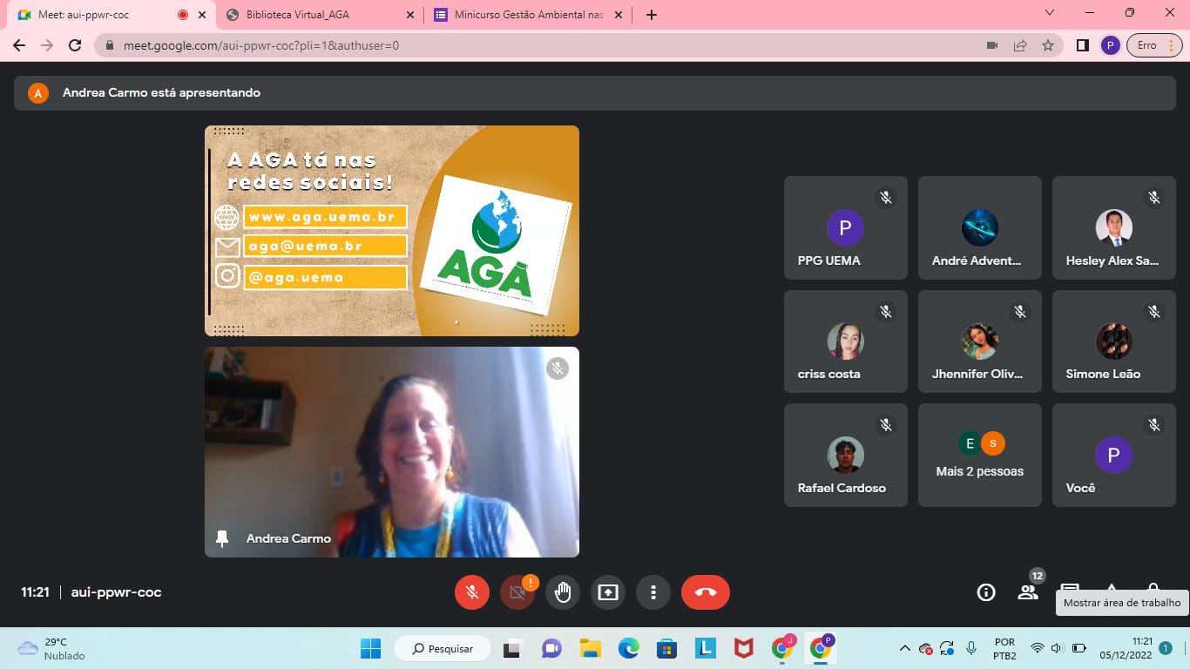The image size is (1190, 669).
Task: Open the Teams Chat taskbar icon
Action: point(551,648)
